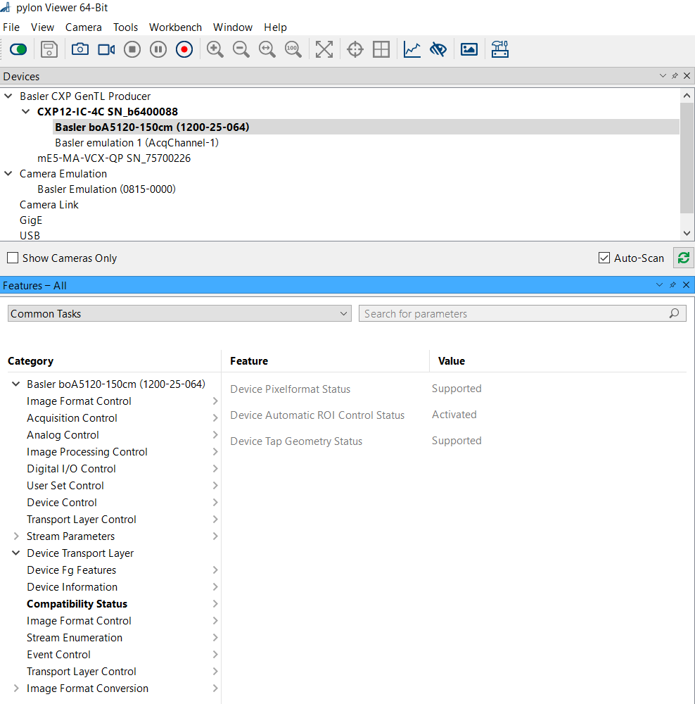The image size is (695, 704).
Task: Select Basler emulation 1 (AcqChannel-1)
Action: (x=137, y=143)
